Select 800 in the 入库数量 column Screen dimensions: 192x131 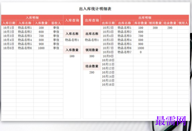pos(41,40)
